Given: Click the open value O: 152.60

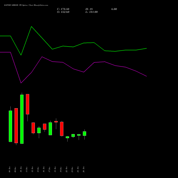Looking at the screenshot, I should point(63,12).
